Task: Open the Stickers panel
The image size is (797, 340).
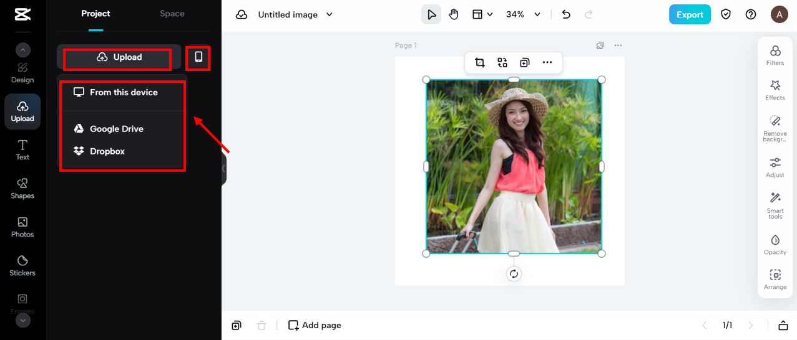Action: (22, 266)
